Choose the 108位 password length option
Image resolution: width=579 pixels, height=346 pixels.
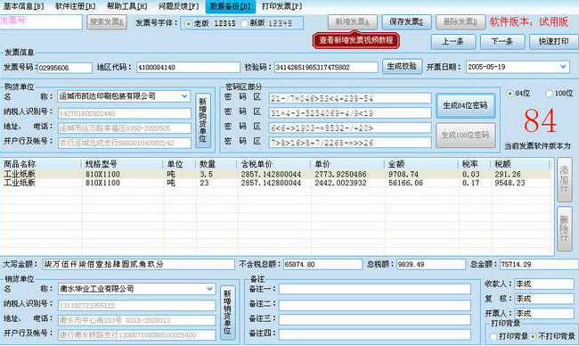pyautogui.click(x=550, y=93)
